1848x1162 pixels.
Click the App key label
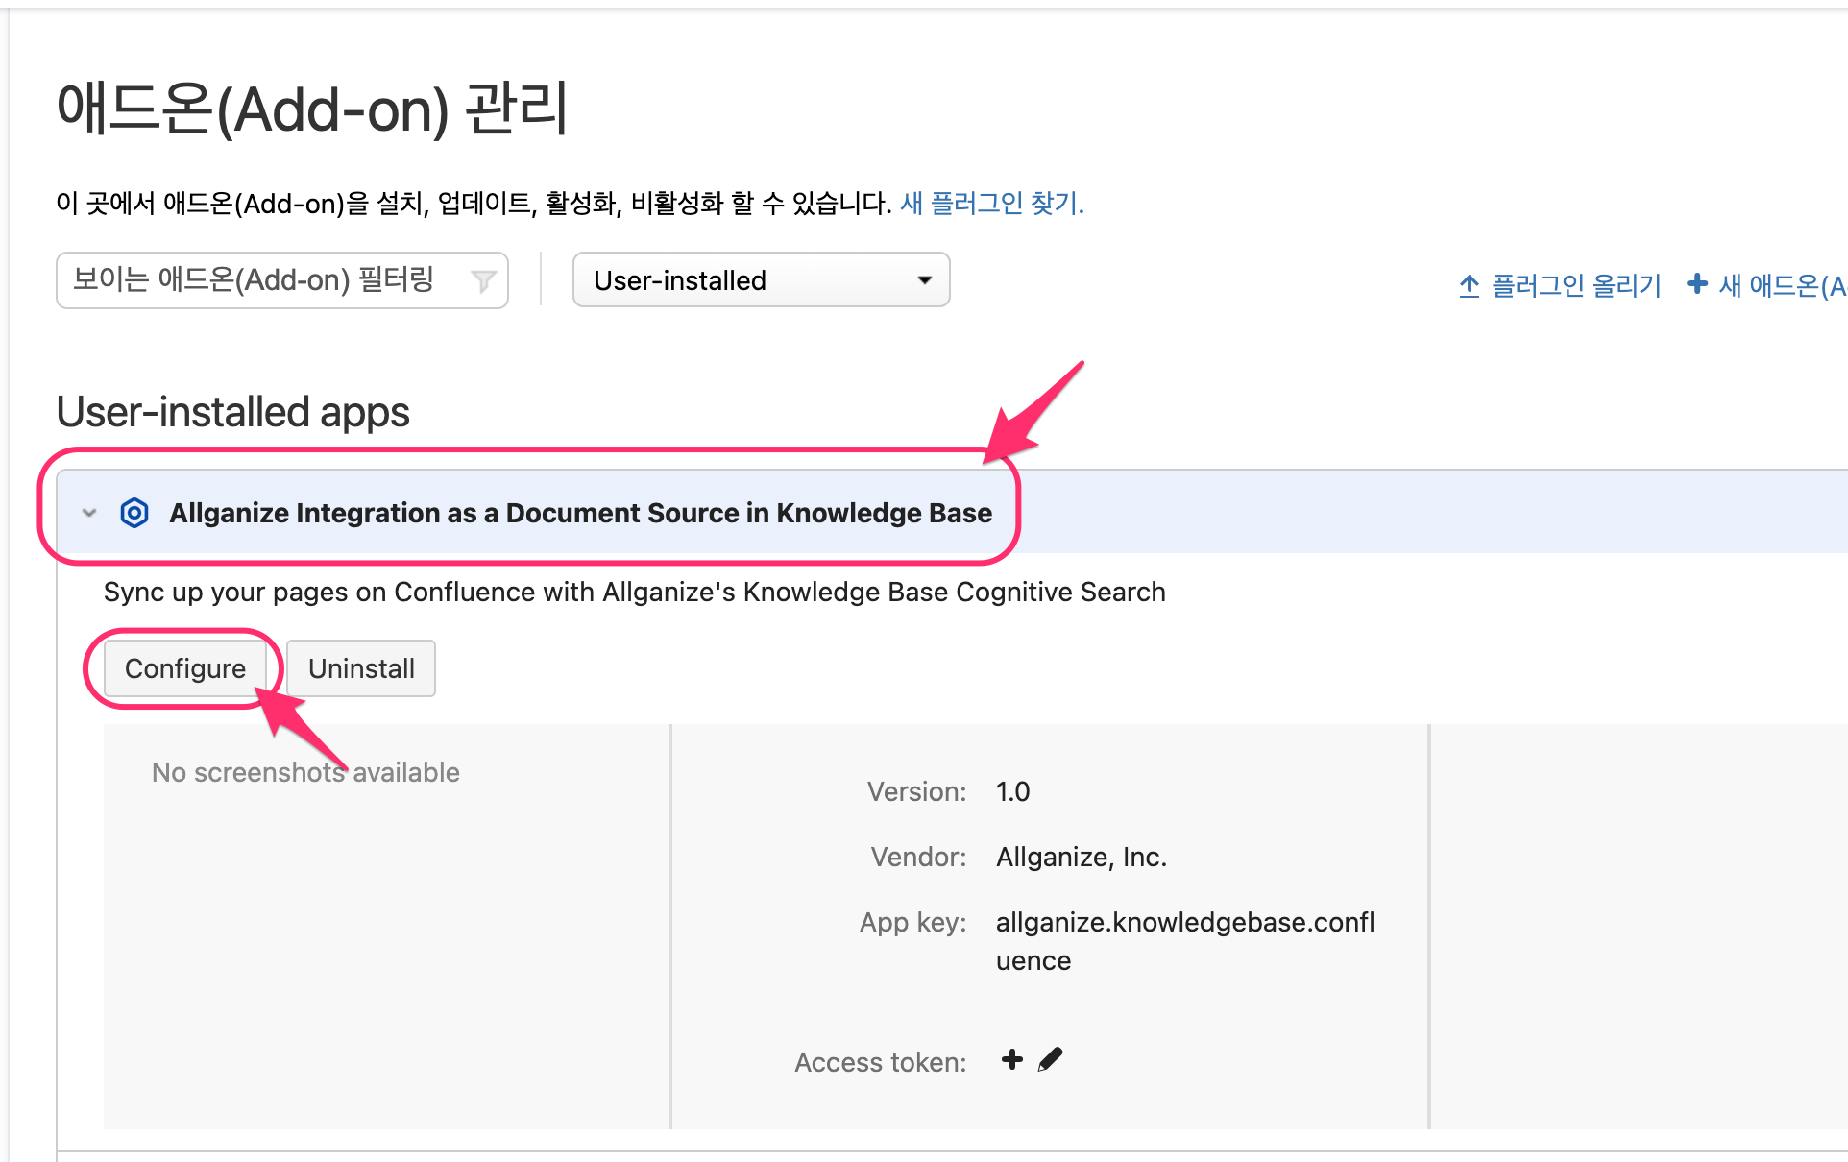(913, 922)
